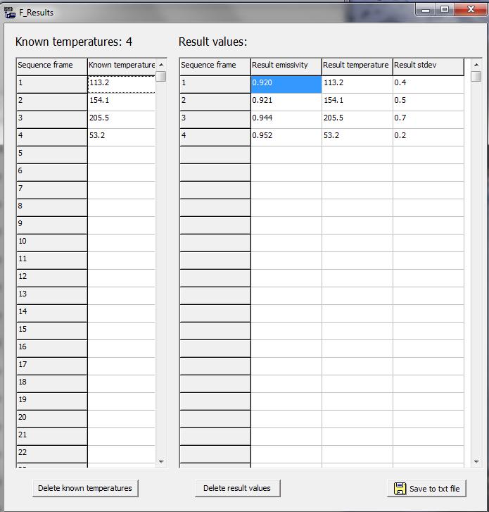Click row header 15 in known temperatures table

coord(52,331)
